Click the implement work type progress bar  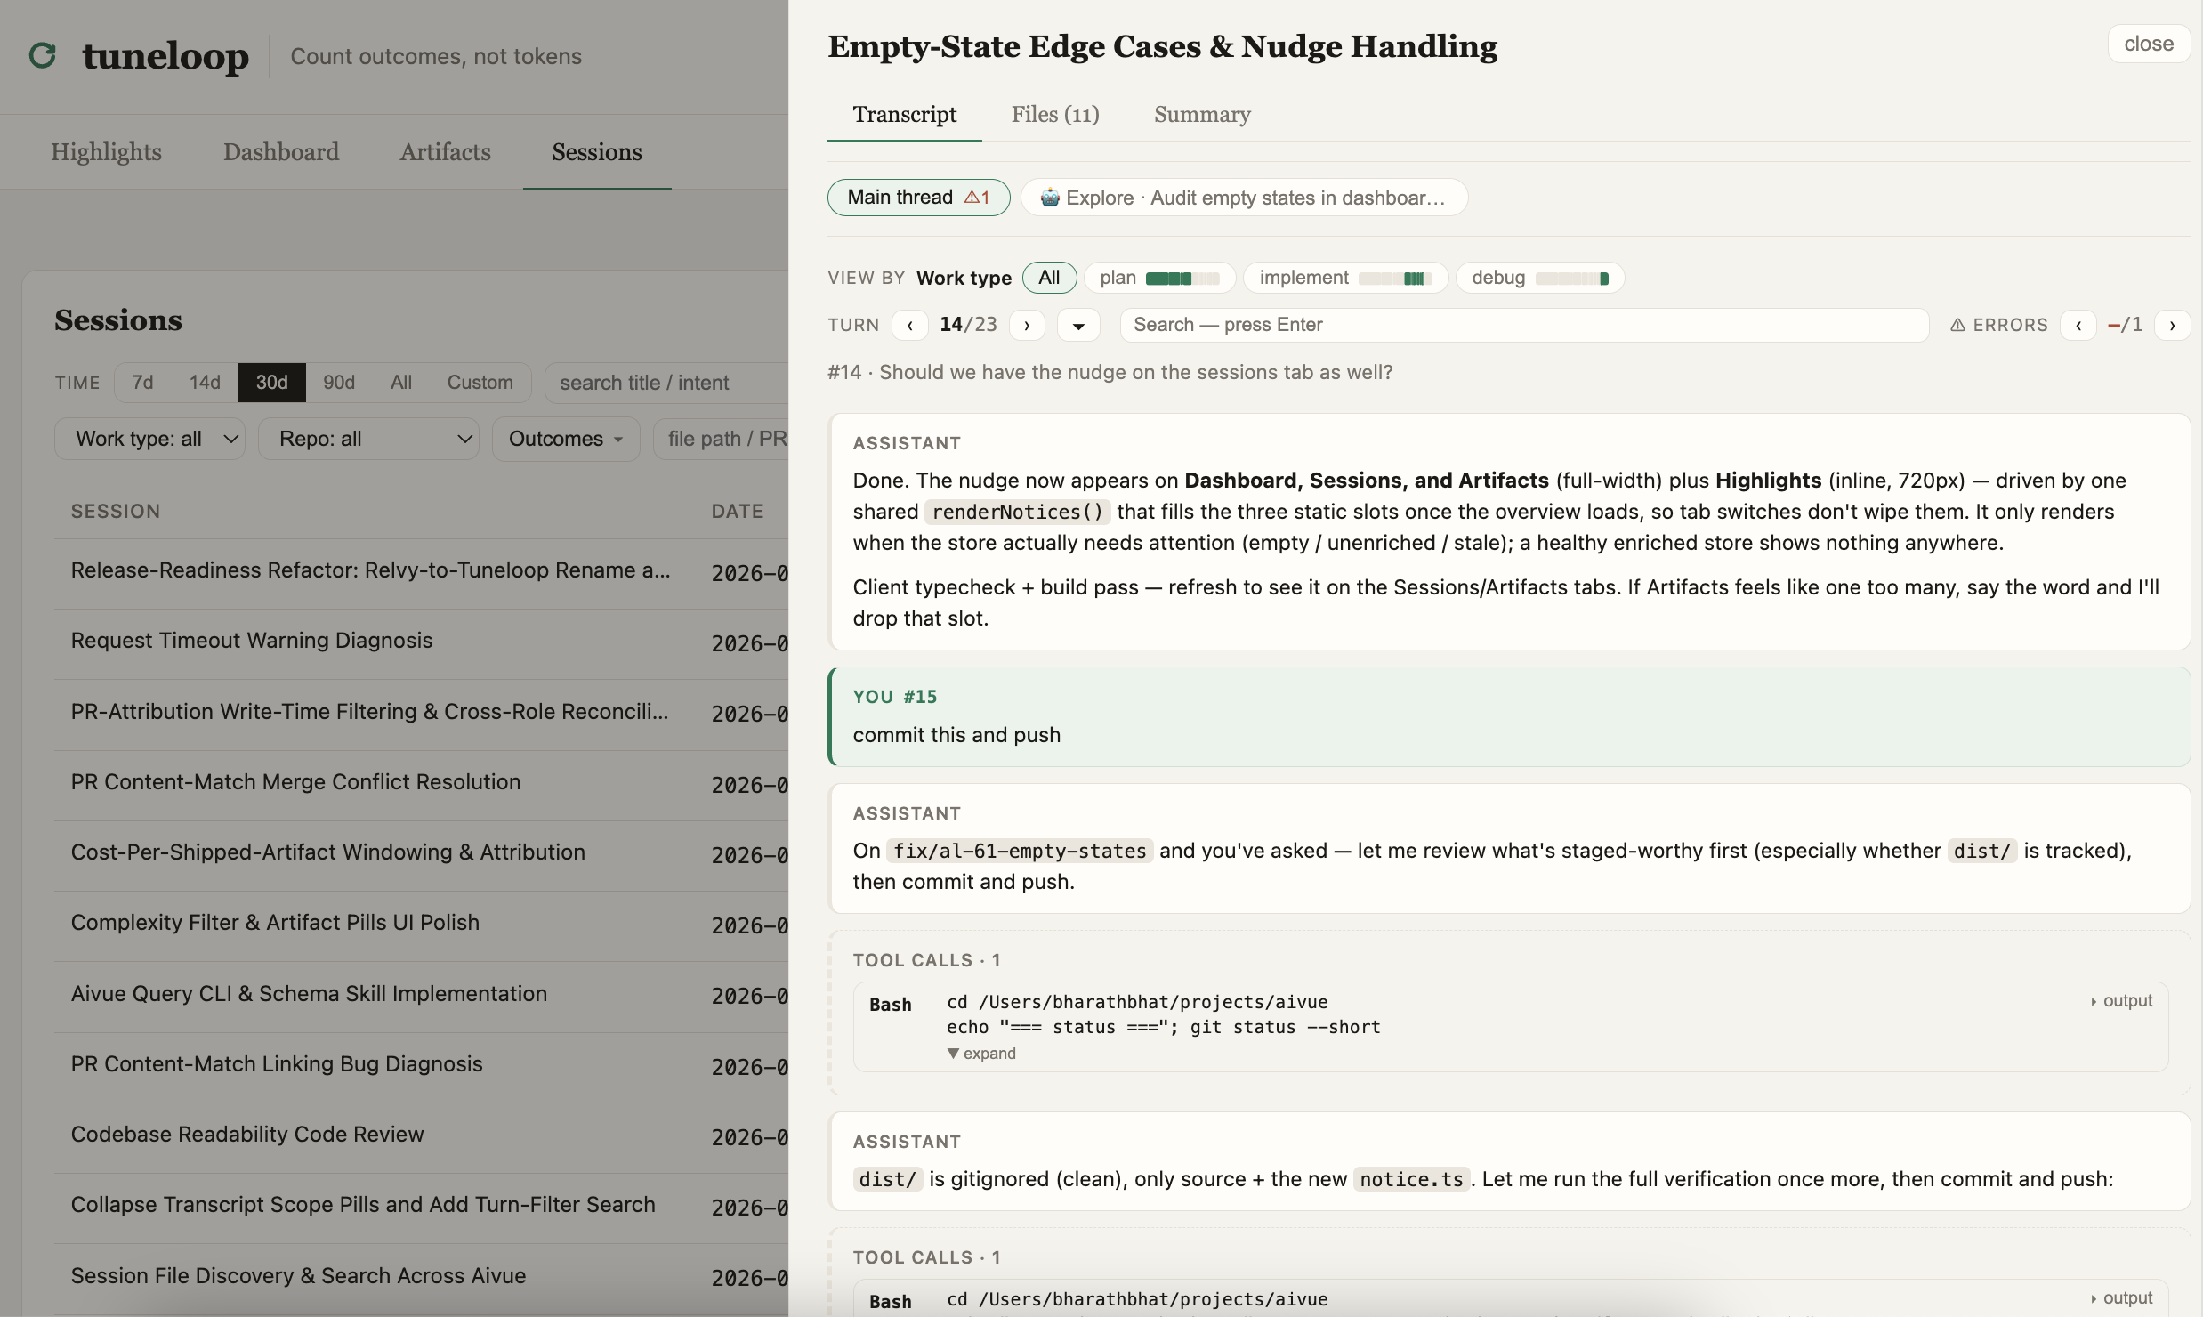[x=1394, y=279]
